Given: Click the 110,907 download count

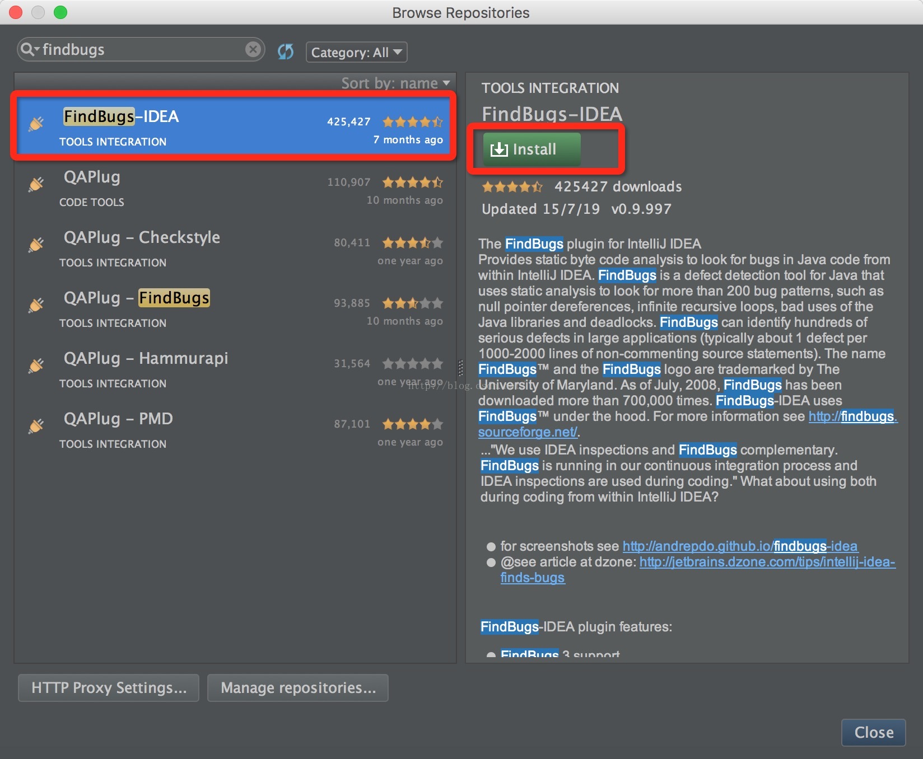Looking at the screenshot, I should click(349, 182).
